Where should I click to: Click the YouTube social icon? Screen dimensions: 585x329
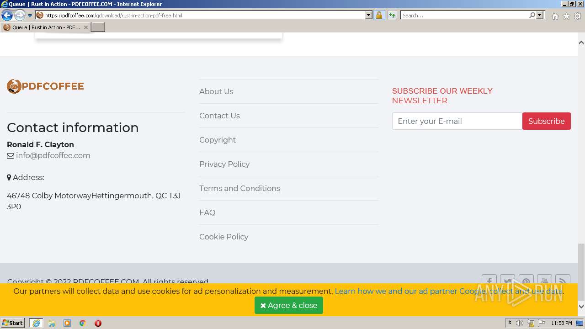point(544,279)
